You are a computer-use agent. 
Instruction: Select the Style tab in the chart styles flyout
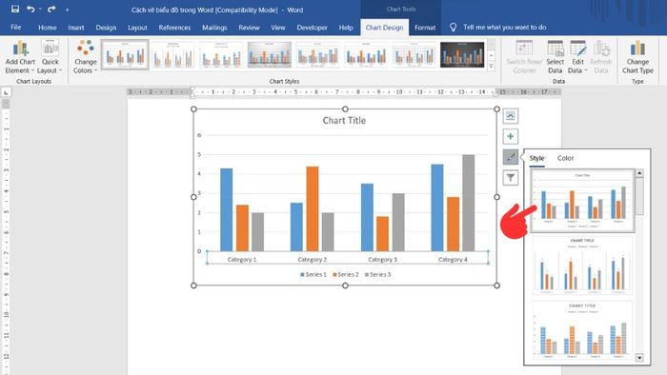click(x=536, y=158)
